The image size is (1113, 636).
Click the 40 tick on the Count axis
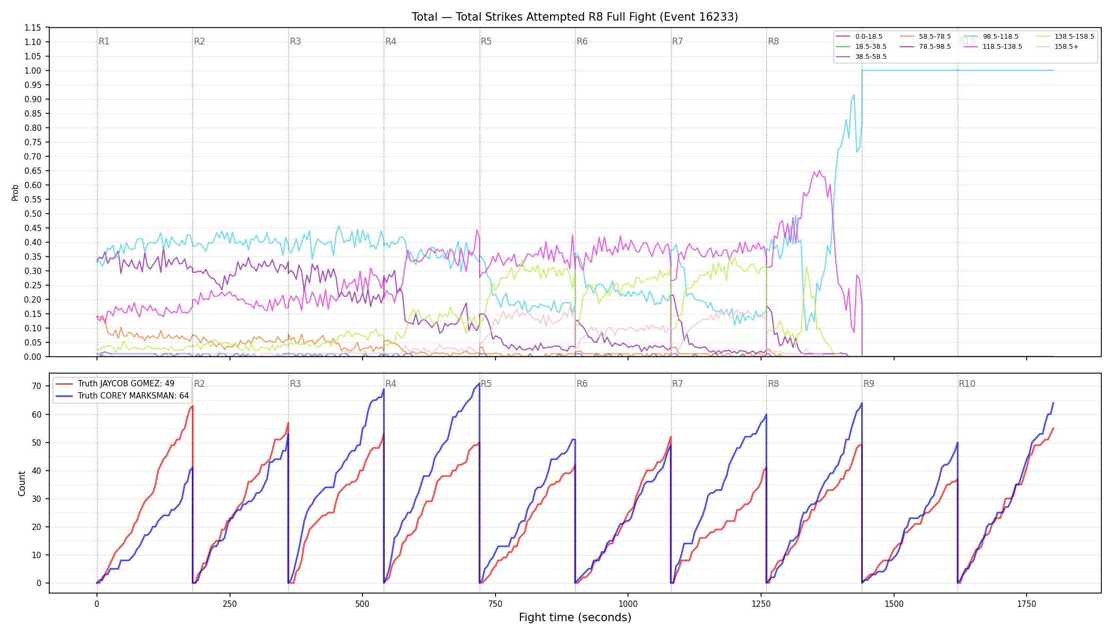point(37,471)
